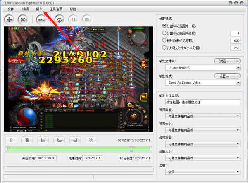Click the arrow on the 浏览 button
Image resolution: width=248 pixels, height=183 pixels.
tap(237, 61)
